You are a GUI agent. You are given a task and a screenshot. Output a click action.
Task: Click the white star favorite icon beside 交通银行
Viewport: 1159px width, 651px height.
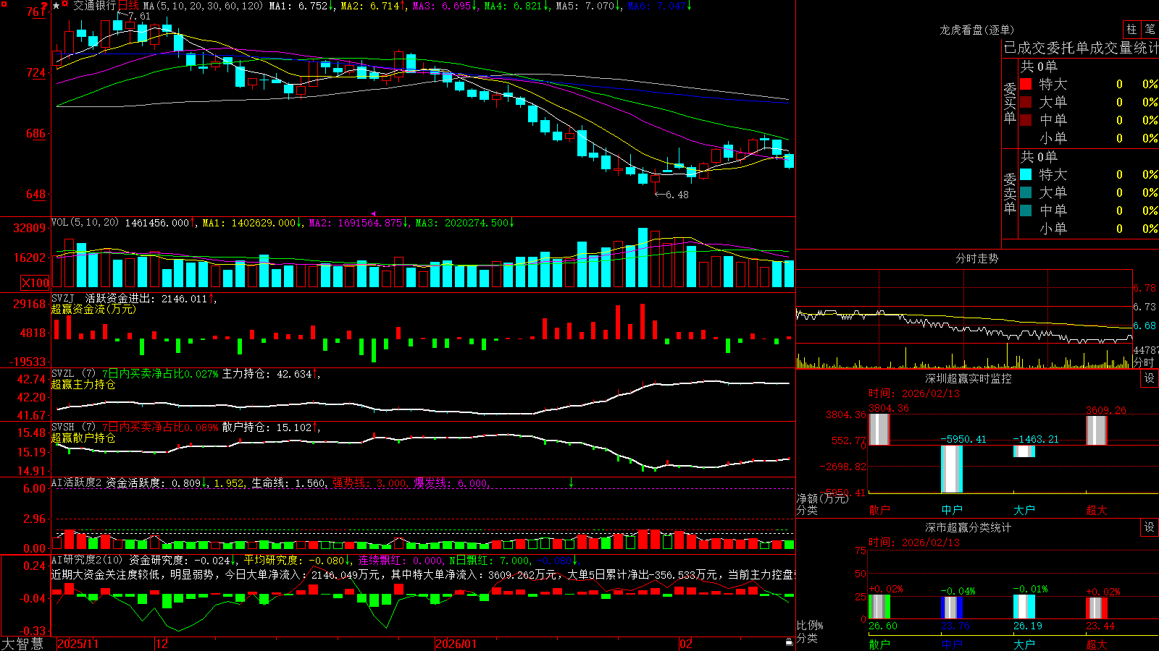(57, 6)
